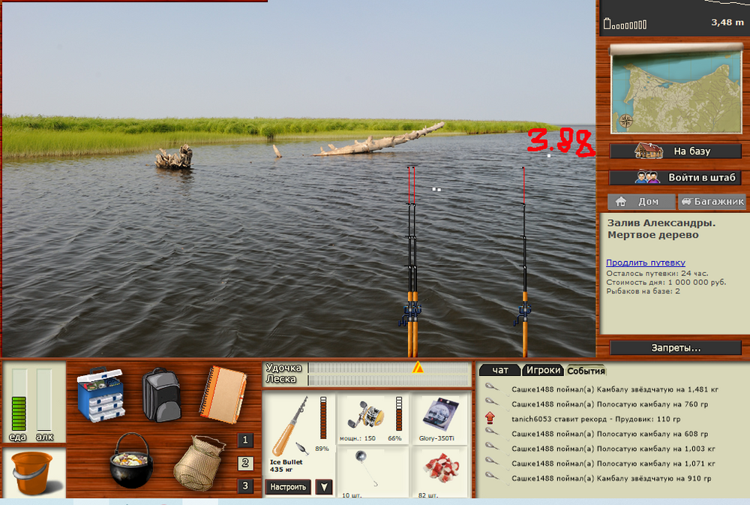The image size is (750, 505).
Task: Open the Игроки tab
Action: pos(543,370)
